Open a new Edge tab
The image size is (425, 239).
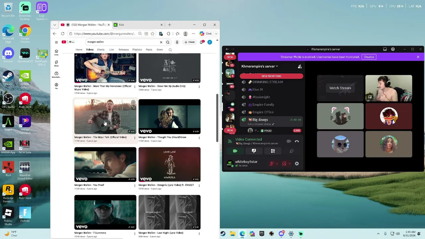point(169,25)
